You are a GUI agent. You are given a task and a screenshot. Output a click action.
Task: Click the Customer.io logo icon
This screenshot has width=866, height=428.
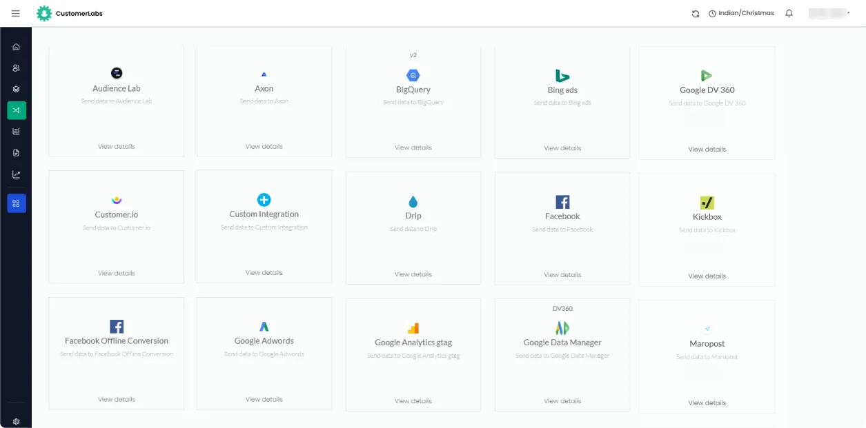click(x=117, y=200)
